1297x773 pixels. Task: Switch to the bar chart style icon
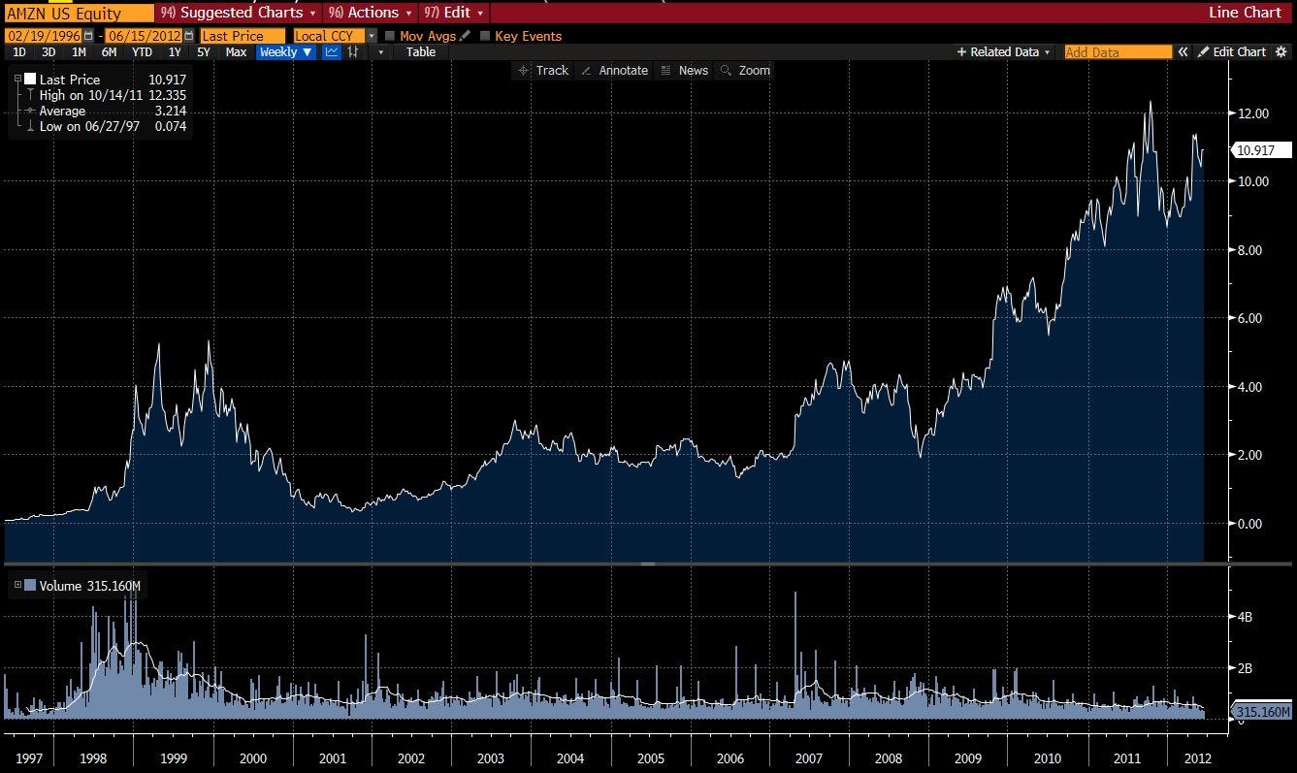pyautogui.click(x=353, y=52)
